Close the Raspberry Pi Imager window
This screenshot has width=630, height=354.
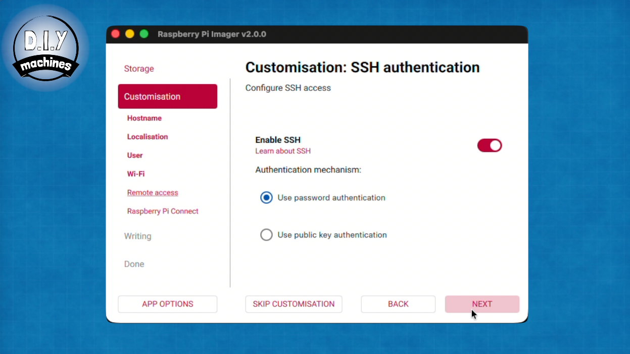coord(116,34)
